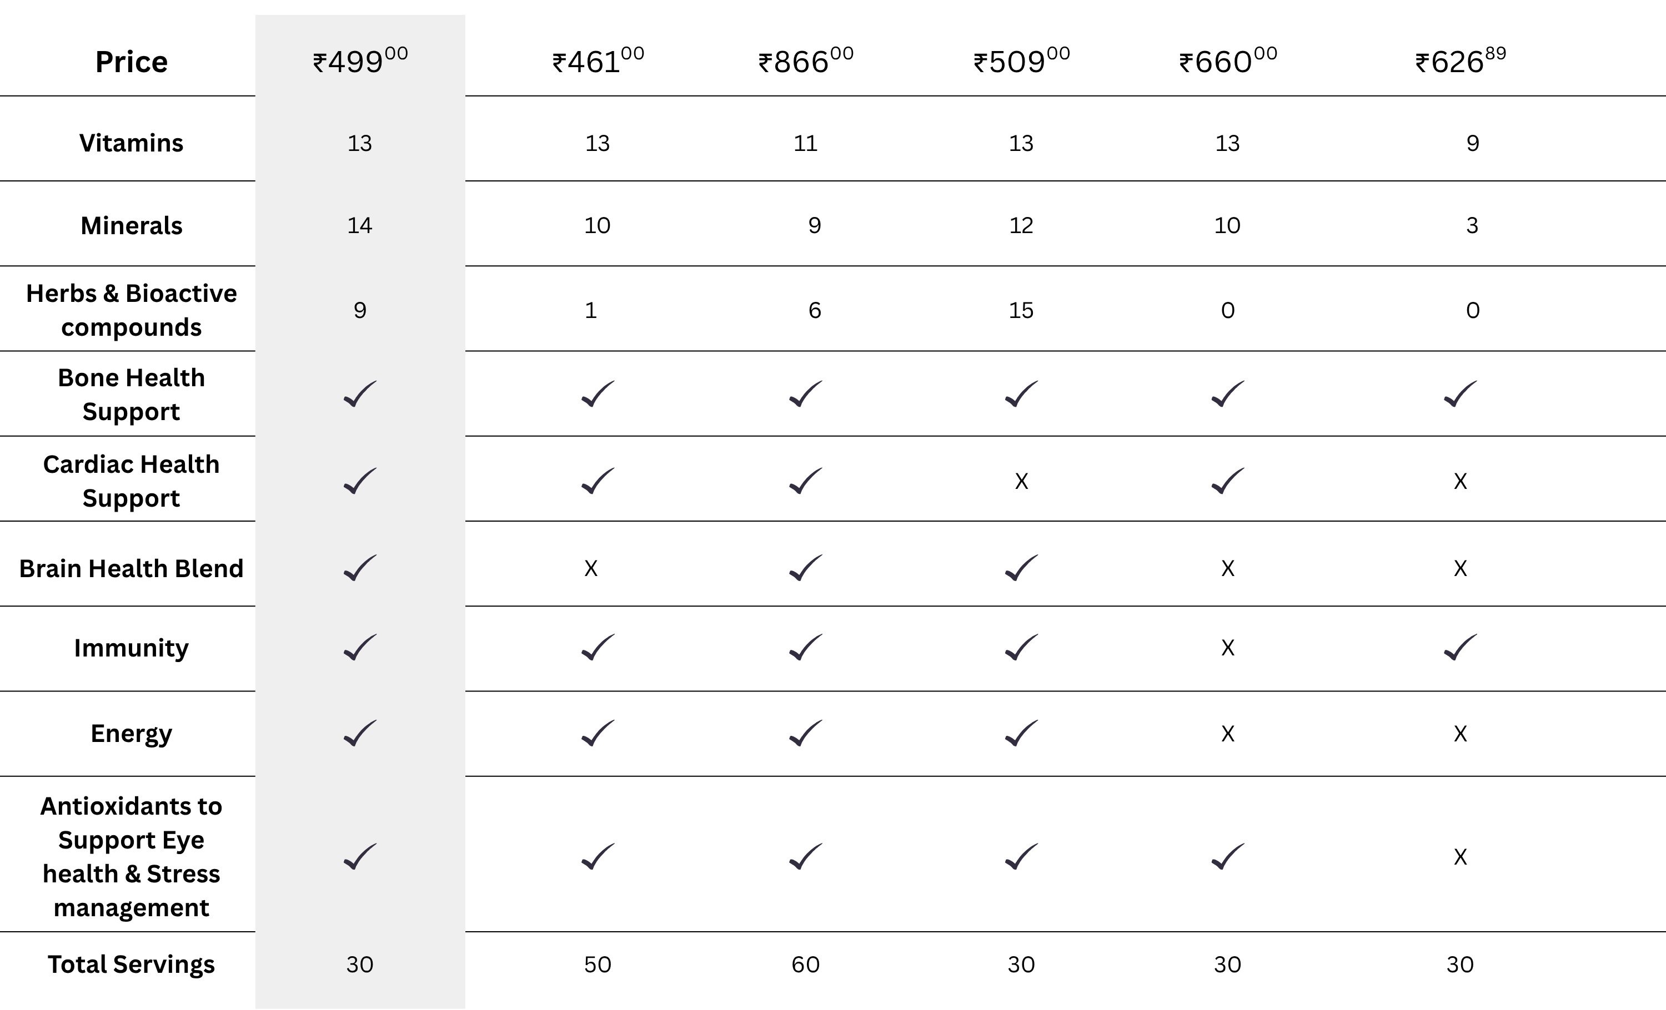Click the Minerals value 14

(x=360, y=225)
